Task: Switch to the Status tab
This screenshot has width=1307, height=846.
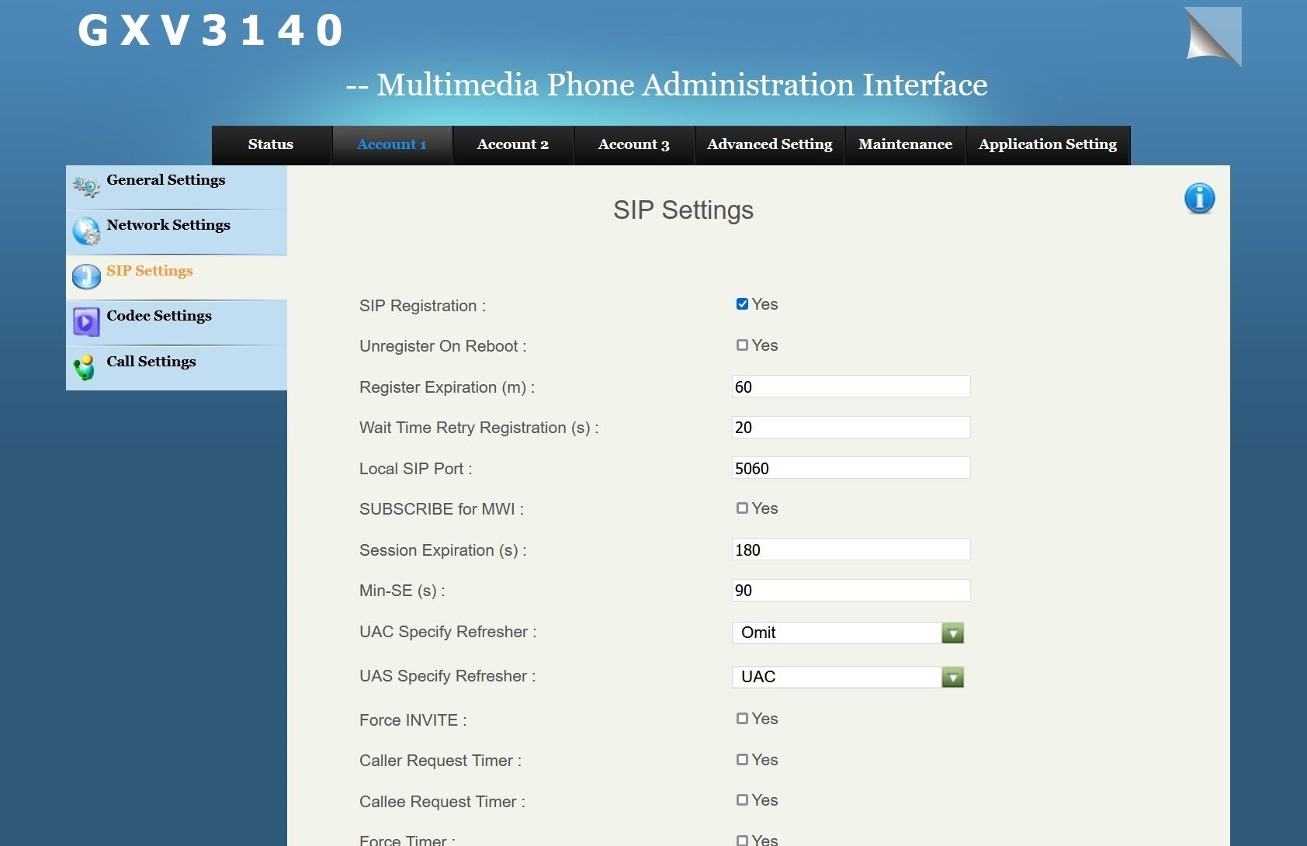Action: coord(271,144)
